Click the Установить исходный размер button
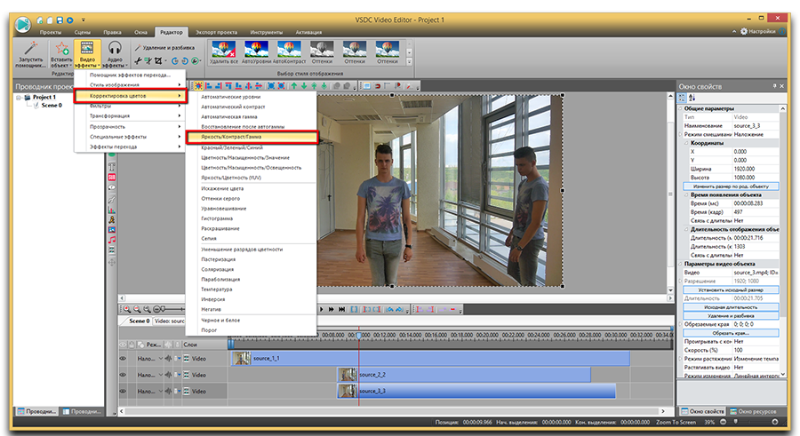The width and height of the screenshot is (800, 436). tap(731, 289)
